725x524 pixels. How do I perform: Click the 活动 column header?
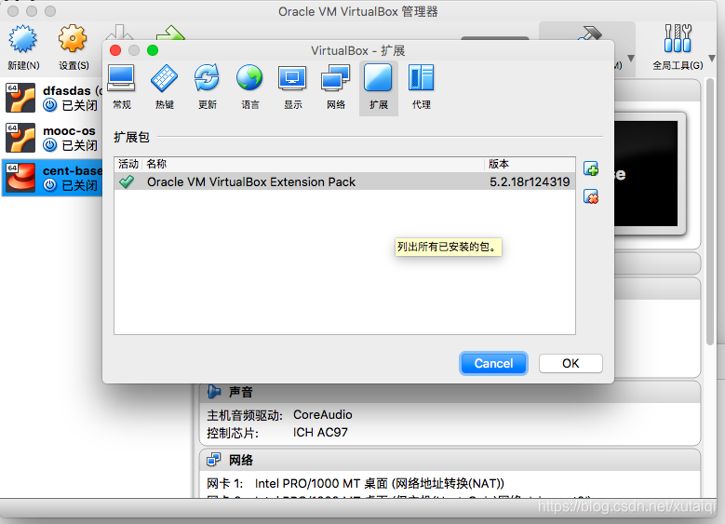click(128, 164)
